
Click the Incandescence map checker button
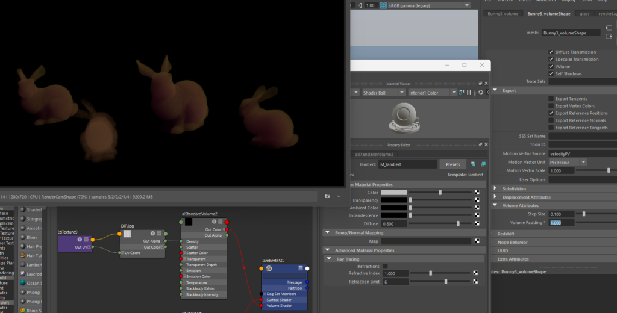click(x=477, y=215)
